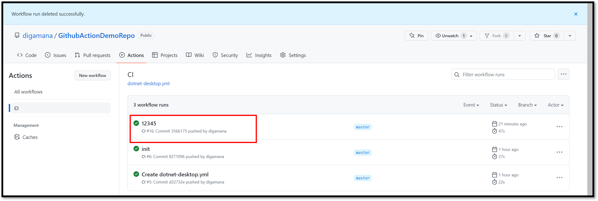Open three-dot menu for Create dotnet-desktop.yml run
The height and width of the screenshot is (201, 598).
pos(559,178)
